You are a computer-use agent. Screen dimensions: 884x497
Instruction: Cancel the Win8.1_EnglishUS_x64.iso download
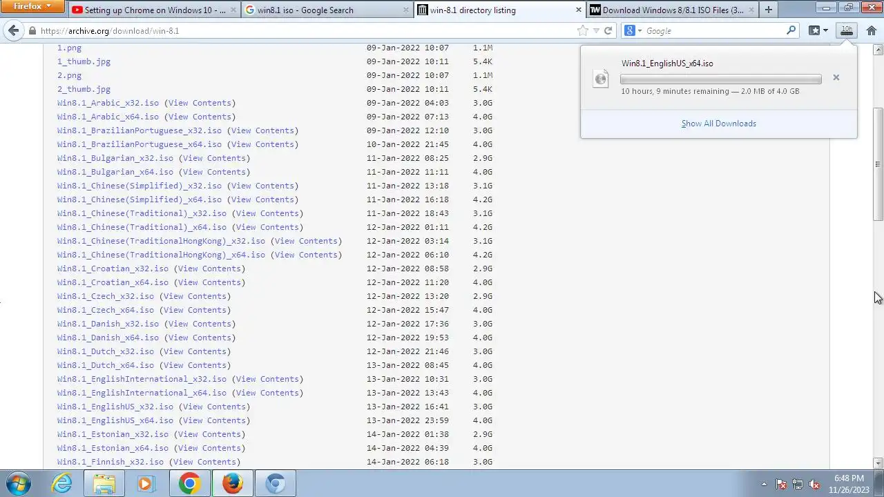(836, 77)
